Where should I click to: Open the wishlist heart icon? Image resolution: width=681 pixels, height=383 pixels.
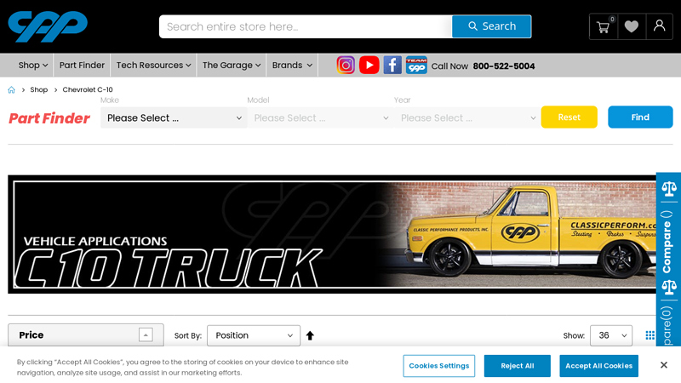pyautogui.click(x=632, y=27)
